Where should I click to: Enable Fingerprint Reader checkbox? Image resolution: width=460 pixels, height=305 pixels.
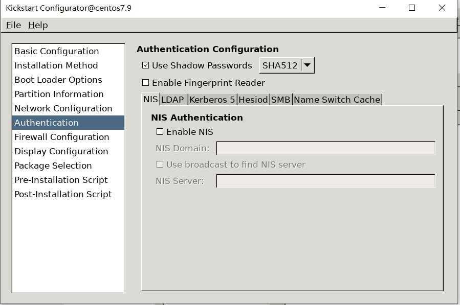click(146, 83)
